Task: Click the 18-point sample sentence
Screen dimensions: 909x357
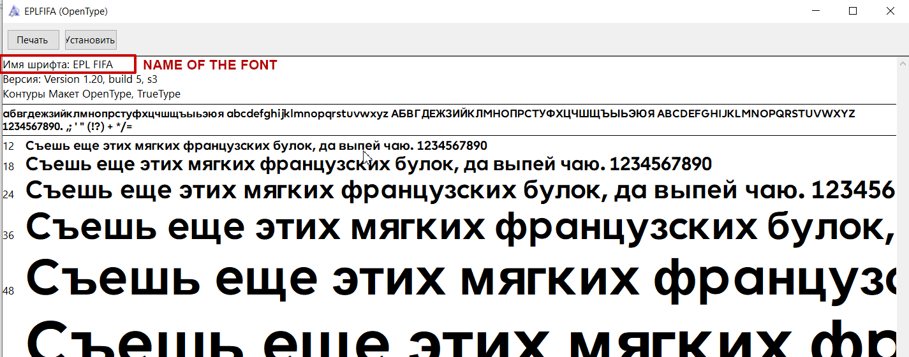Action: coord(369,165)
